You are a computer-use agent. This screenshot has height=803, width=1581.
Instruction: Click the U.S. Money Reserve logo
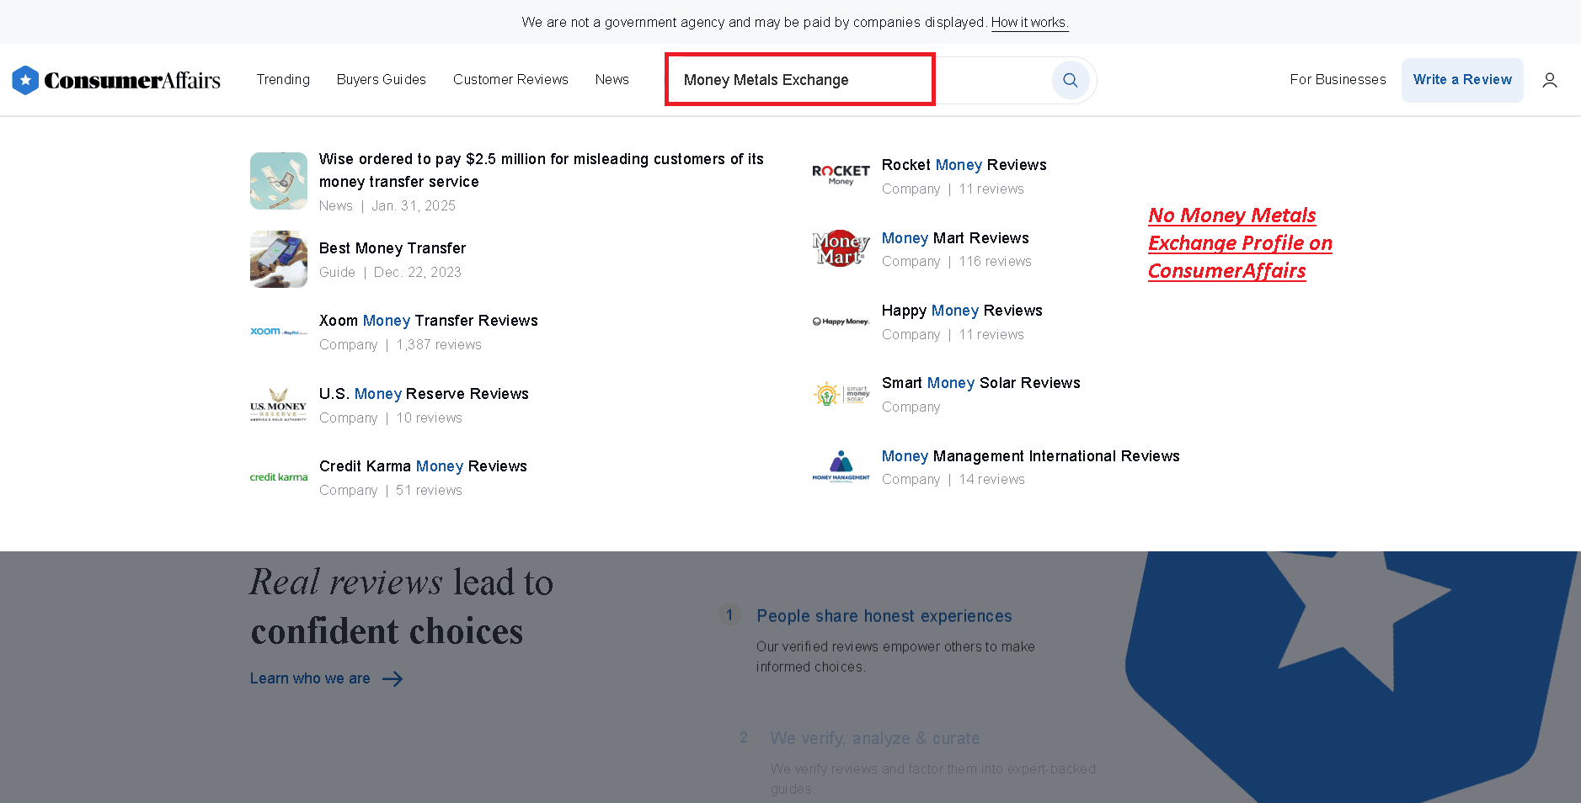click(279, 405)
